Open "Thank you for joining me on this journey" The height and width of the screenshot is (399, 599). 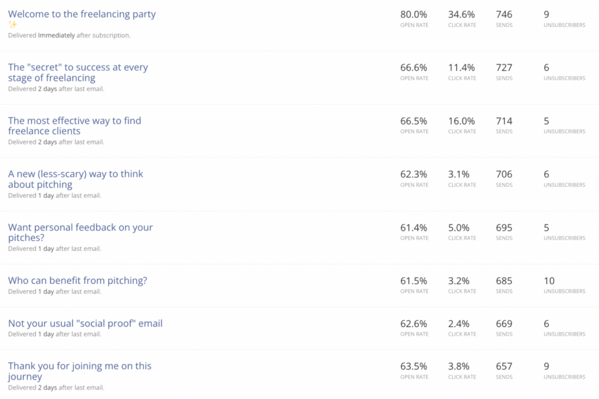80,371
